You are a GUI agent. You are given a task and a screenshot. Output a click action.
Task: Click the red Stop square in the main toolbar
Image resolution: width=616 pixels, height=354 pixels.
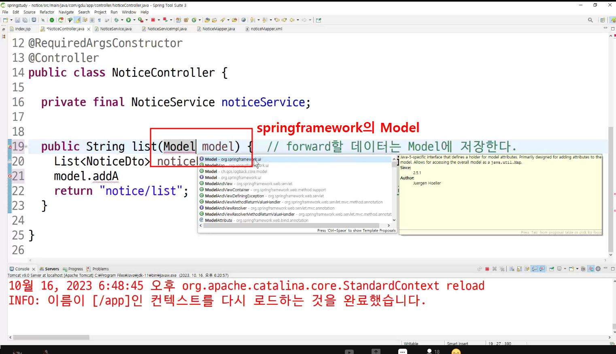tap(153, 20)
